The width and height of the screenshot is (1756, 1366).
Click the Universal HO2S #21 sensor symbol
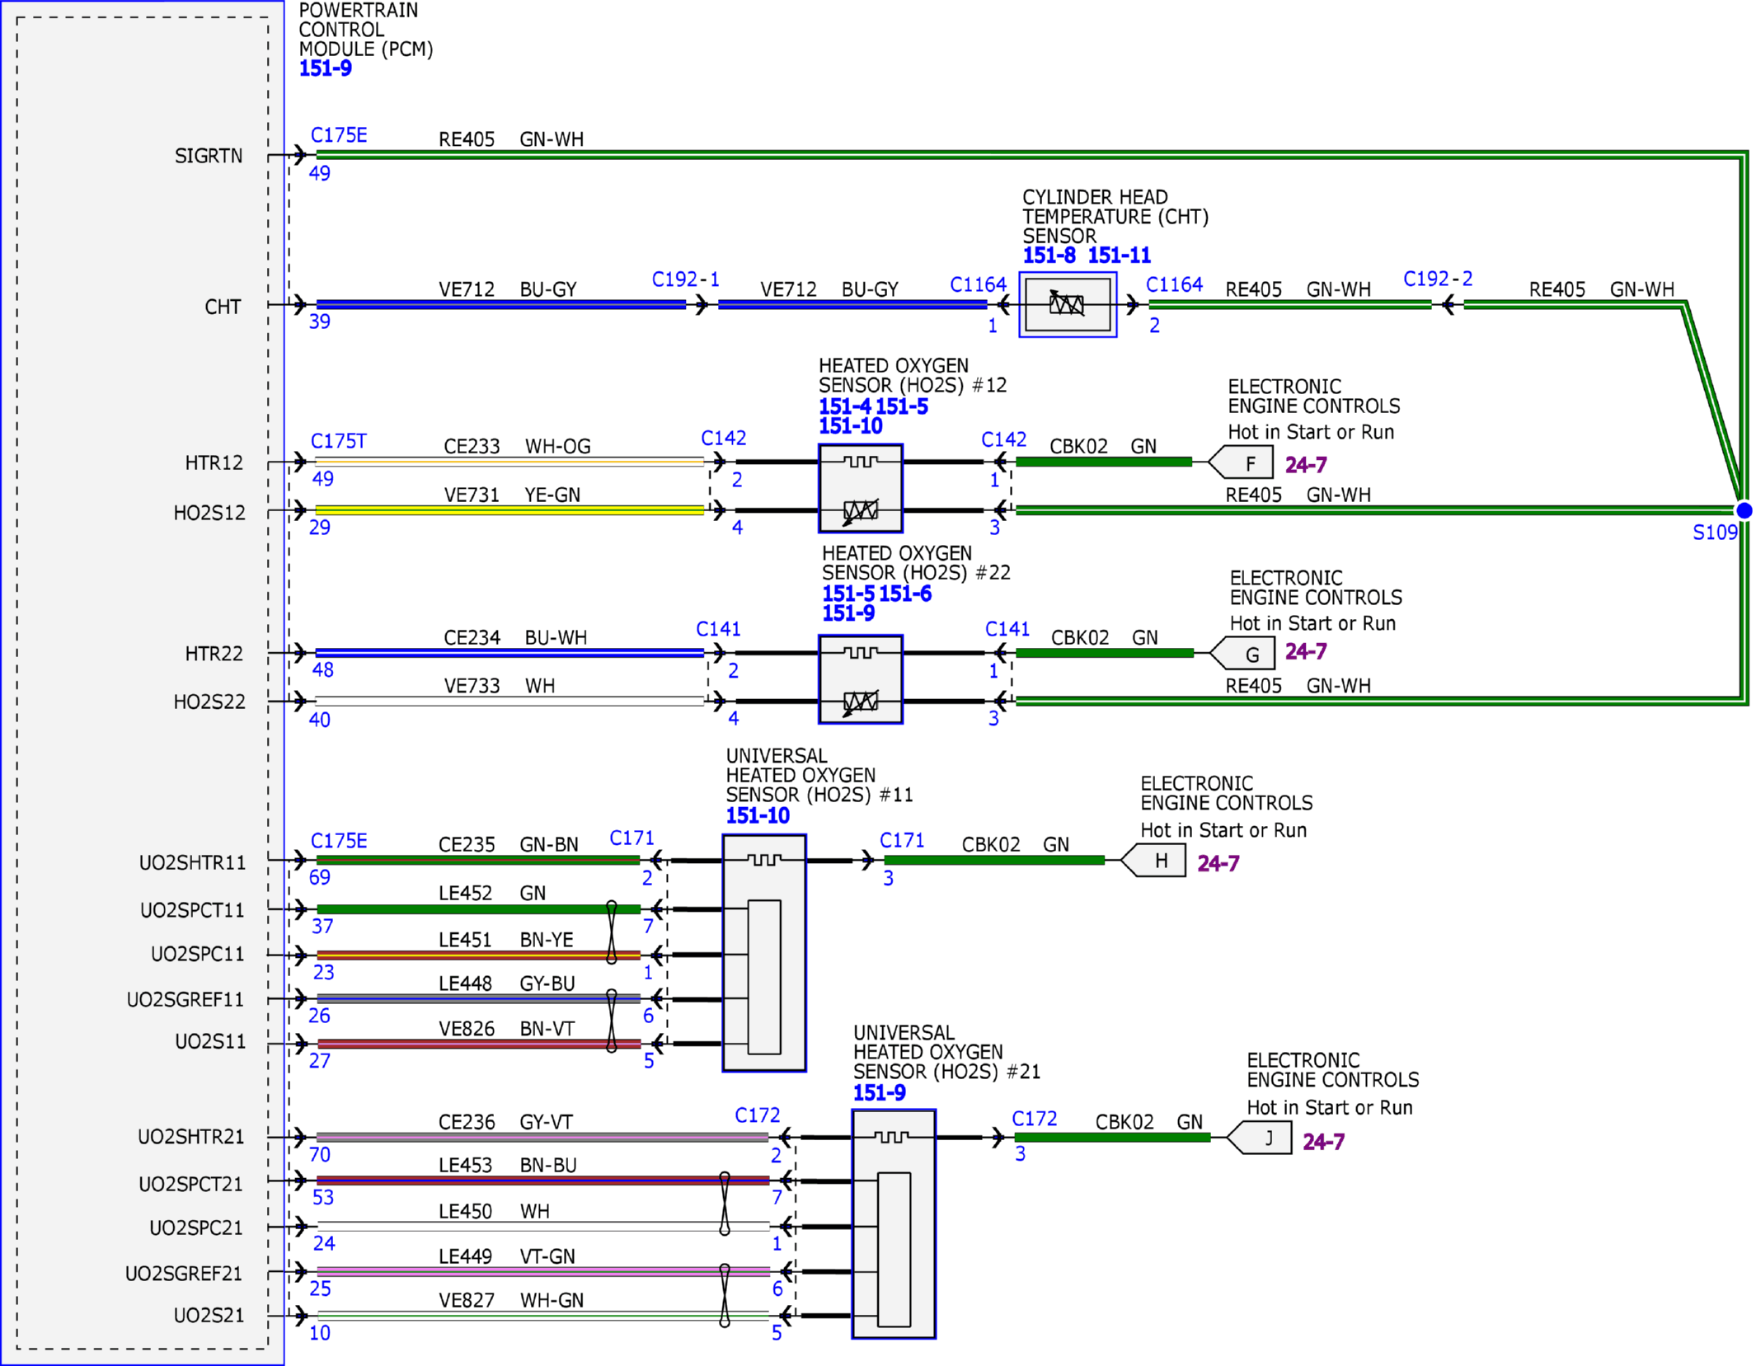click(893, 1223)
